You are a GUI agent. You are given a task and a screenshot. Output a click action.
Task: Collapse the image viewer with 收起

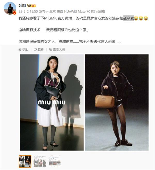(24, 49)
